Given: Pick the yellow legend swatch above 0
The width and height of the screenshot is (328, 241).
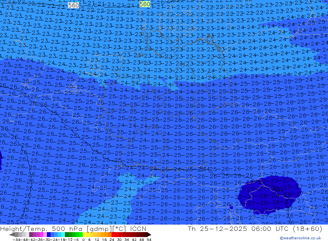Looking at the screenshot, I should pos(84,234).
